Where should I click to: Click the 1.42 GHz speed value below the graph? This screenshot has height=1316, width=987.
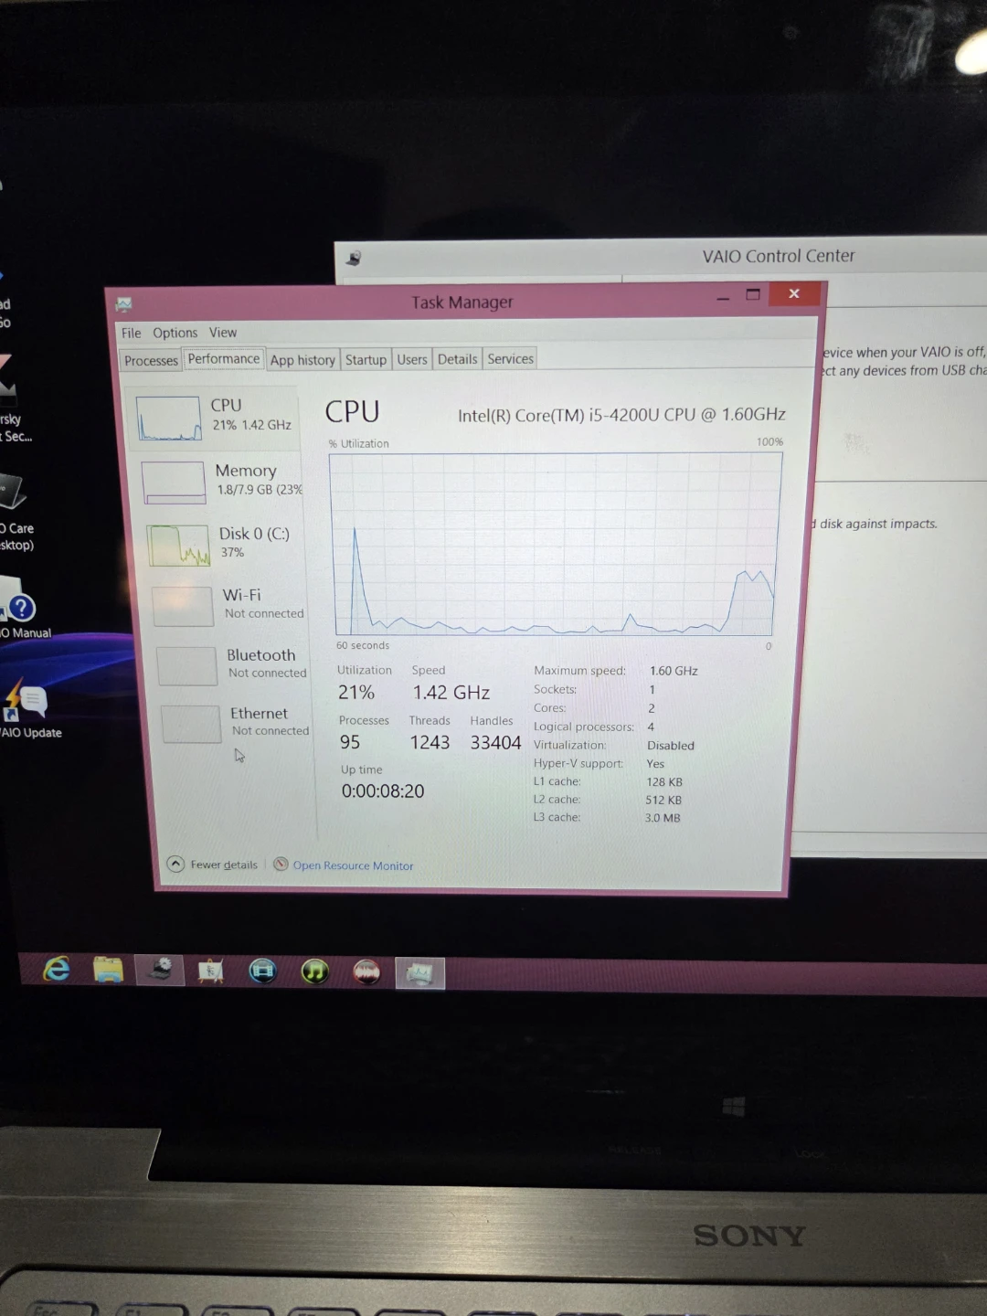pyautogui.click(x=451, y=693)
